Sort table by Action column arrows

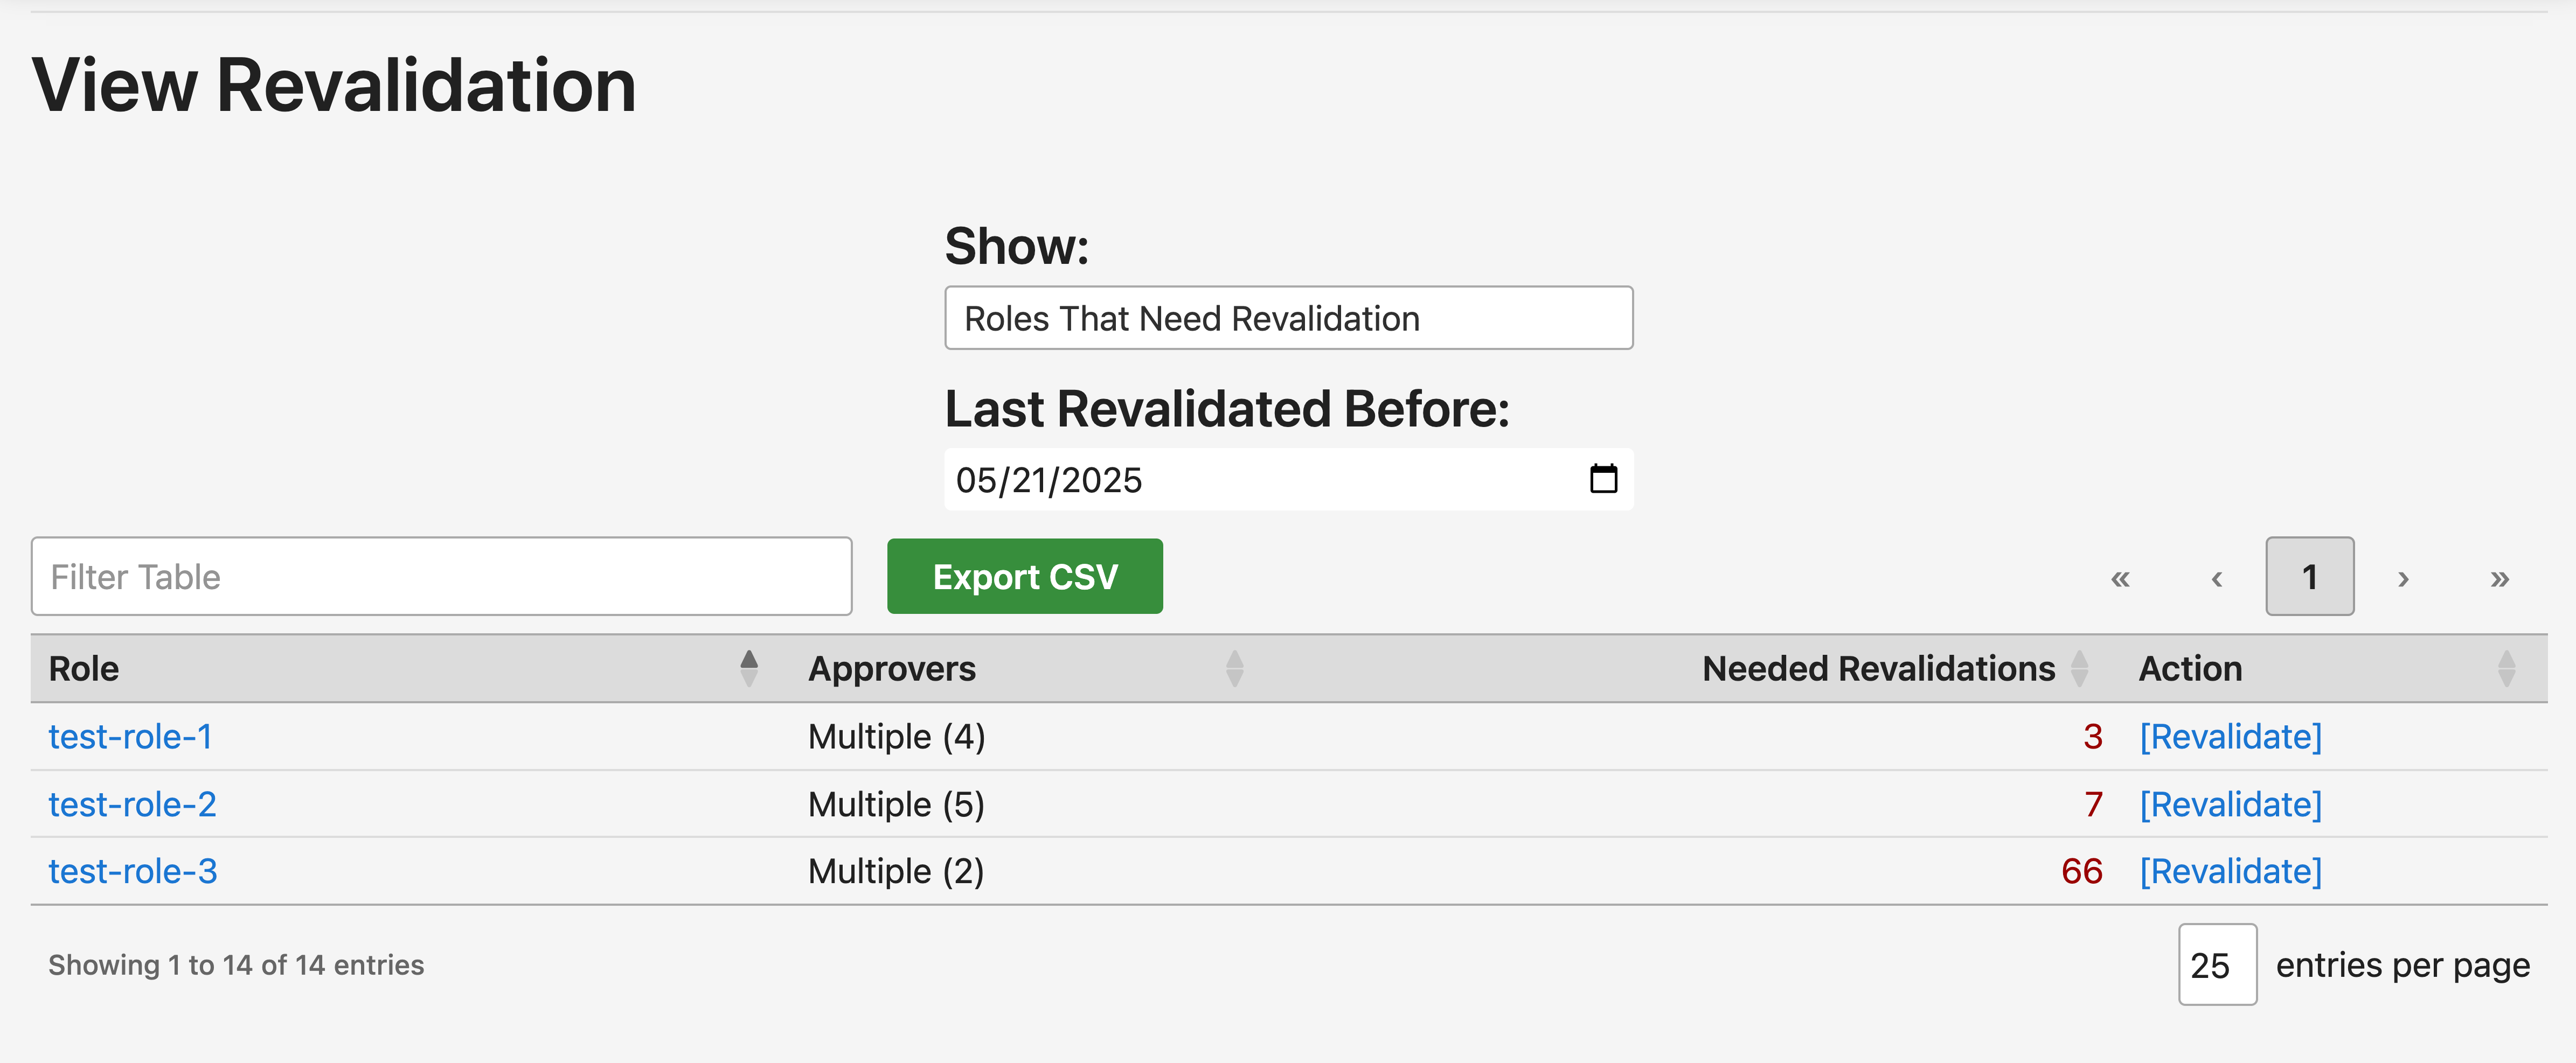pos(2506,668)
